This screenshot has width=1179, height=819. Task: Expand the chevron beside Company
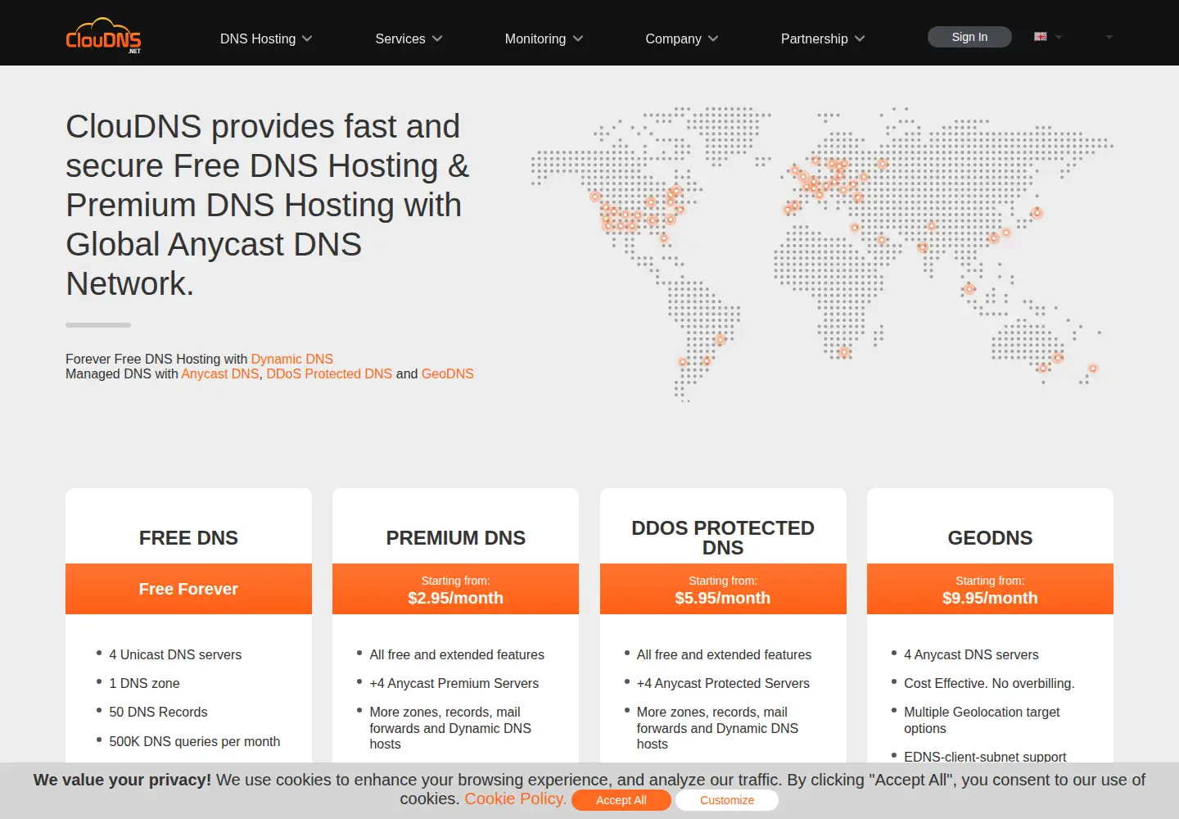pyautogui.click(x=713, y=38)
